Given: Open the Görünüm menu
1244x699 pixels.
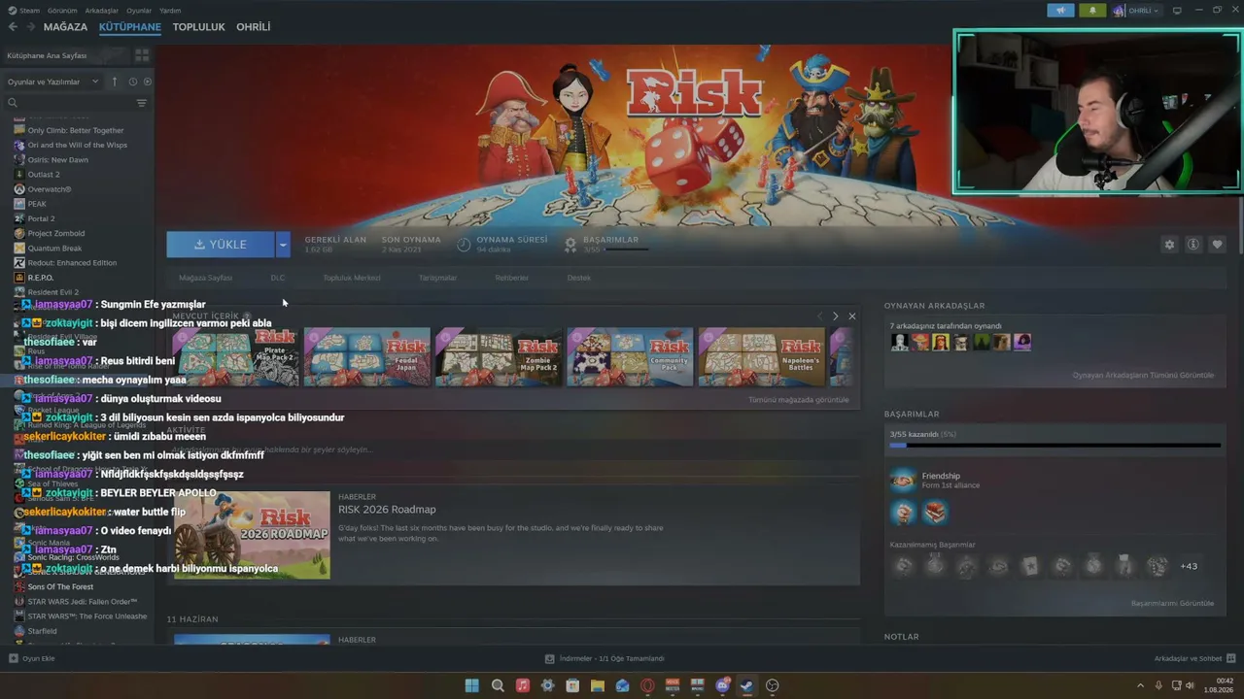Looking at the screenshot, I should point(62,11).
